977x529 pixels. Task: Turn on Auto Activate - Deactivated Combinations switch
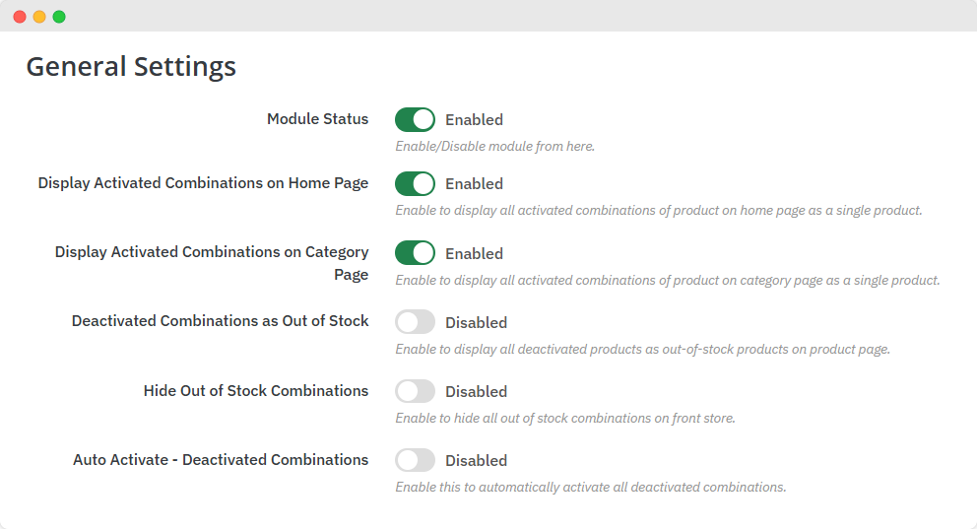(x=415, y=460)
